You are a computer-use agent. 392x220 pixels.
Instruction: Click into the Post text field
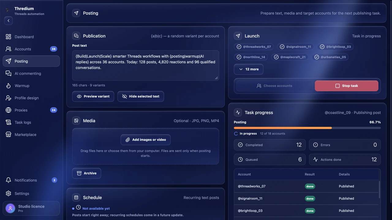point(145,65)
